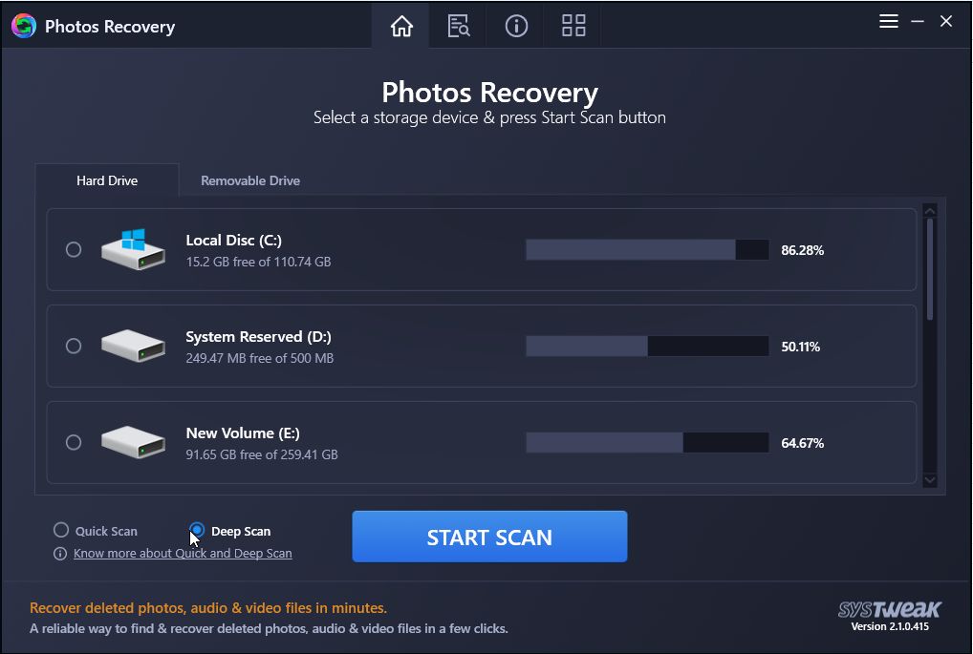Open the scan results search icon
This screenshot has width=973, height=654.
pyautogui.click(x=459, y=26)
